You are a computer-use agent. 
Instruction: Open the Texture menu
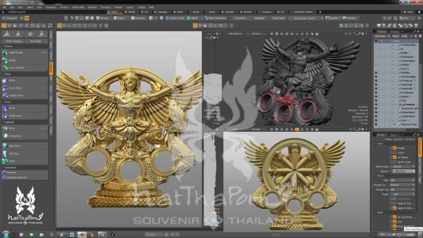(64, 7)
